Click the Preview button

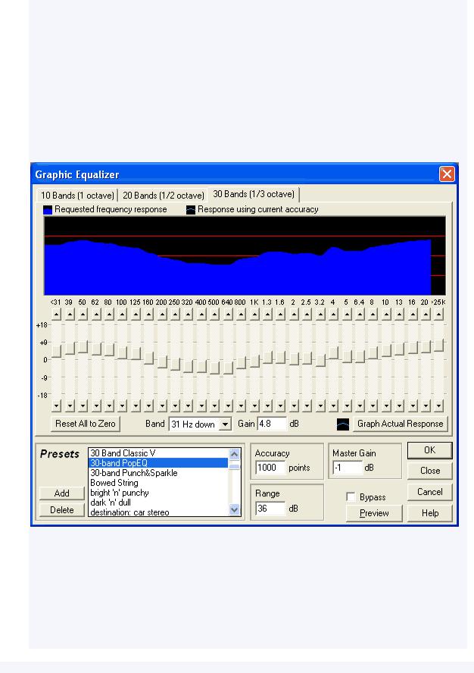click(x=374, y=513)
